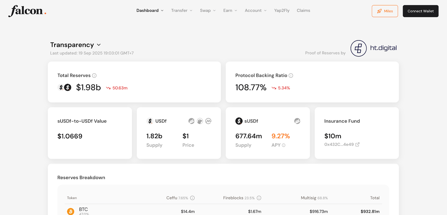Go to Yap2Fly page

pyautogui.click(x=282, y=11)
